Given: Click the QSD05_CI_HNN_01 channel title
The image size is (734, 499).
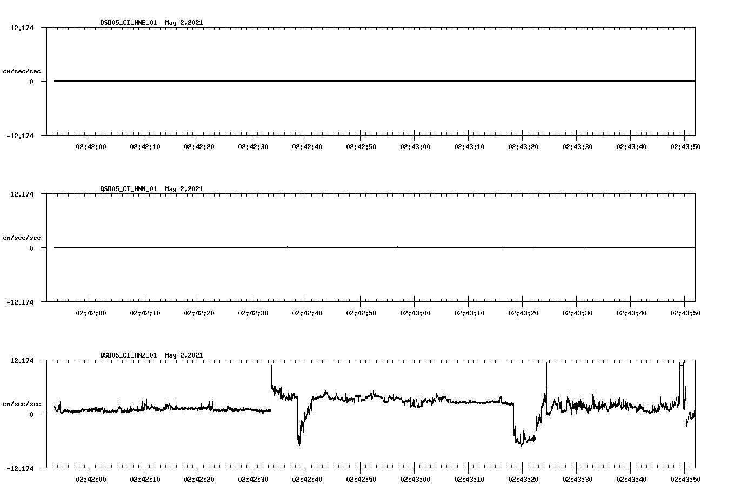Looking at the screenshot, I should click(129, 189).
